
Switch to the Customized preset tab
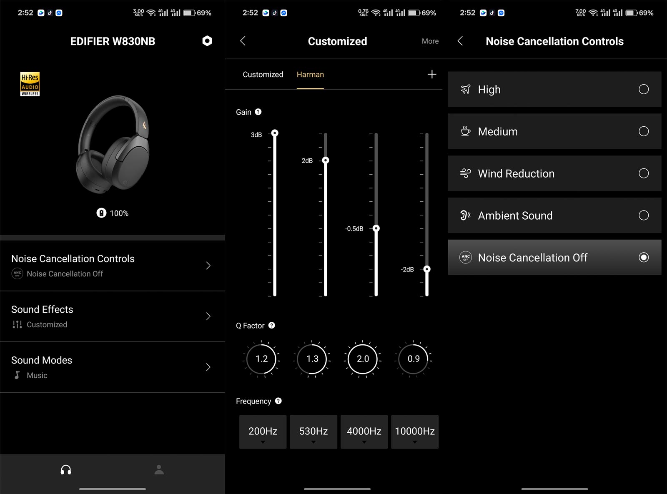(263, 74)
